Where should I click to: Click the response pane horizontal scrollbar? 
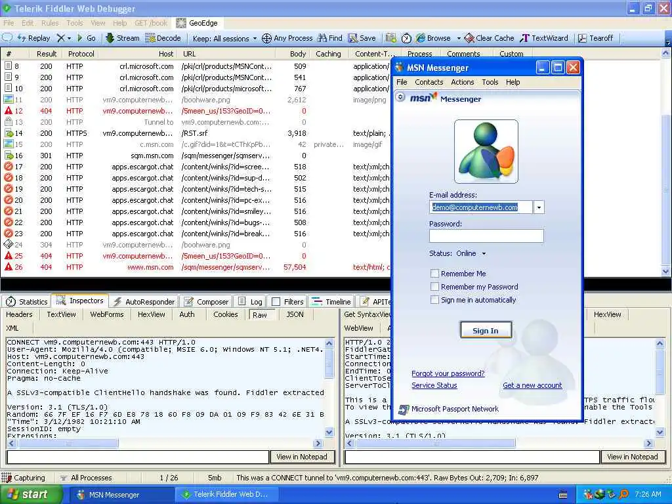tap(499, 443)
